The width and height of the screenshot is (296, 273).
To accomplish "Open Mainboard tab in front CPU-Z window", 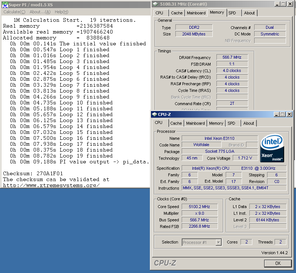I will (x=195, y=123).
